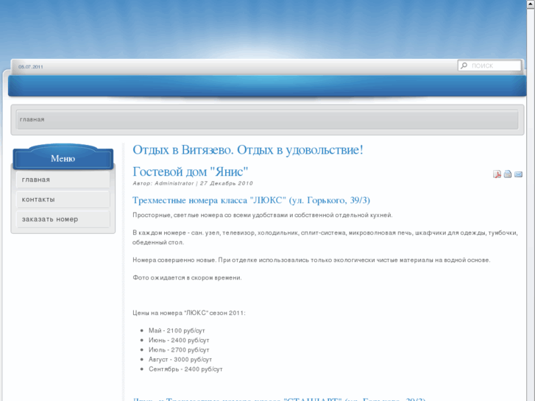The height and width of the screenshot is (401, 535).
Task: Click the Трехместные номера класса "ЛЮКС" heading
Action: pos(251,200)
